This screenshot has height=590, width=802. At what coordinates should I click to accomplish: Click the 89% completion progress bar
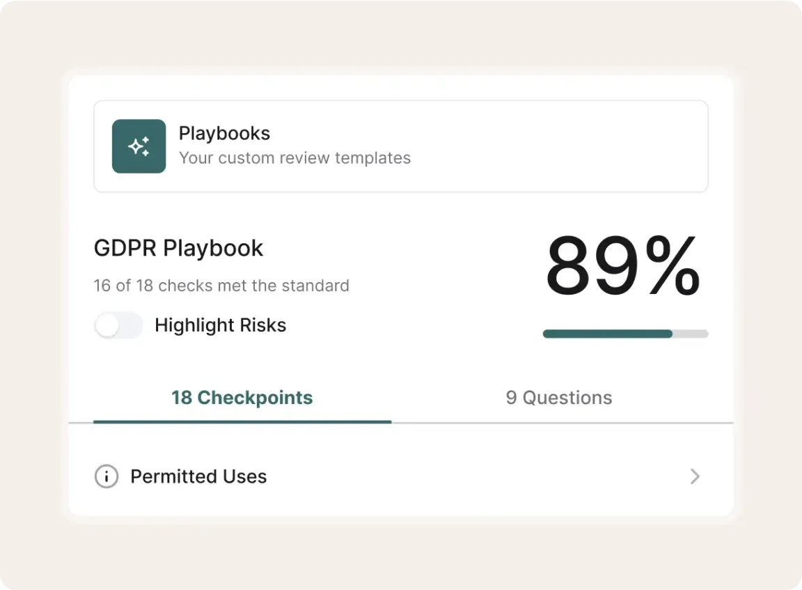624,334
